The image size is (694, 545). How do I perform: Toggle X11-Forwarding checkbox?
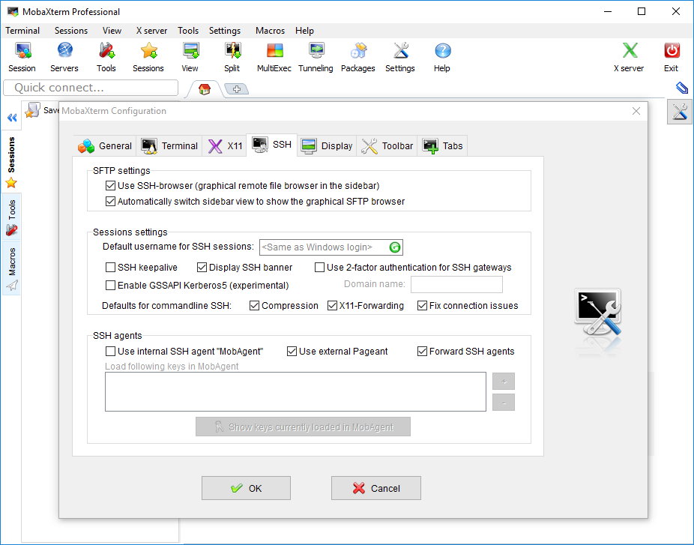click(332, 305)
